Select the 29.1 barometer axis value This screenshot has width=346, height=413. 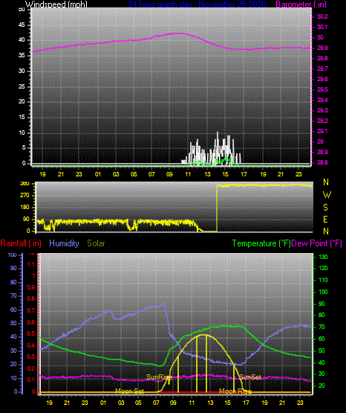(x=322, y=131)
